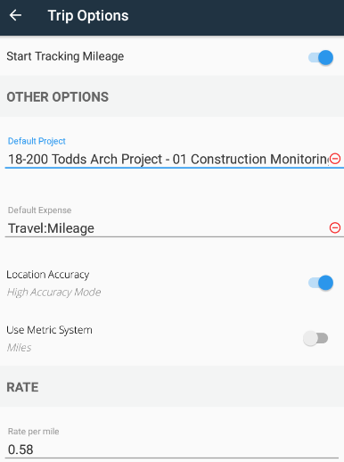Disable the Location Accuracy toggle

(x=321, y=283)
